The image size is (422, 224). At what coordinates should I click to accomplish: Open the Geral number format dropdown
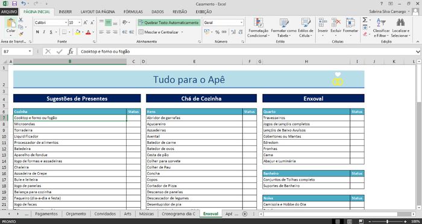[x=241, y=23]
